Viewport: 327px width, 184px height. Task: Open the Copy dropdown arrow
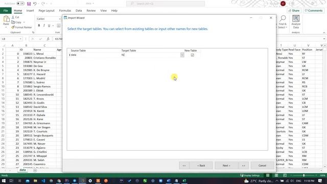pos(24,22)
